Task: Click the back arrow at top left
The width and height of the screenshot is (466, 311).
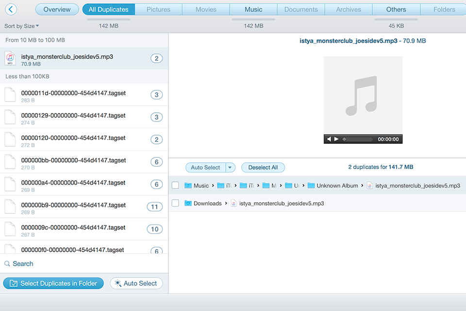Action: [11, 9]
